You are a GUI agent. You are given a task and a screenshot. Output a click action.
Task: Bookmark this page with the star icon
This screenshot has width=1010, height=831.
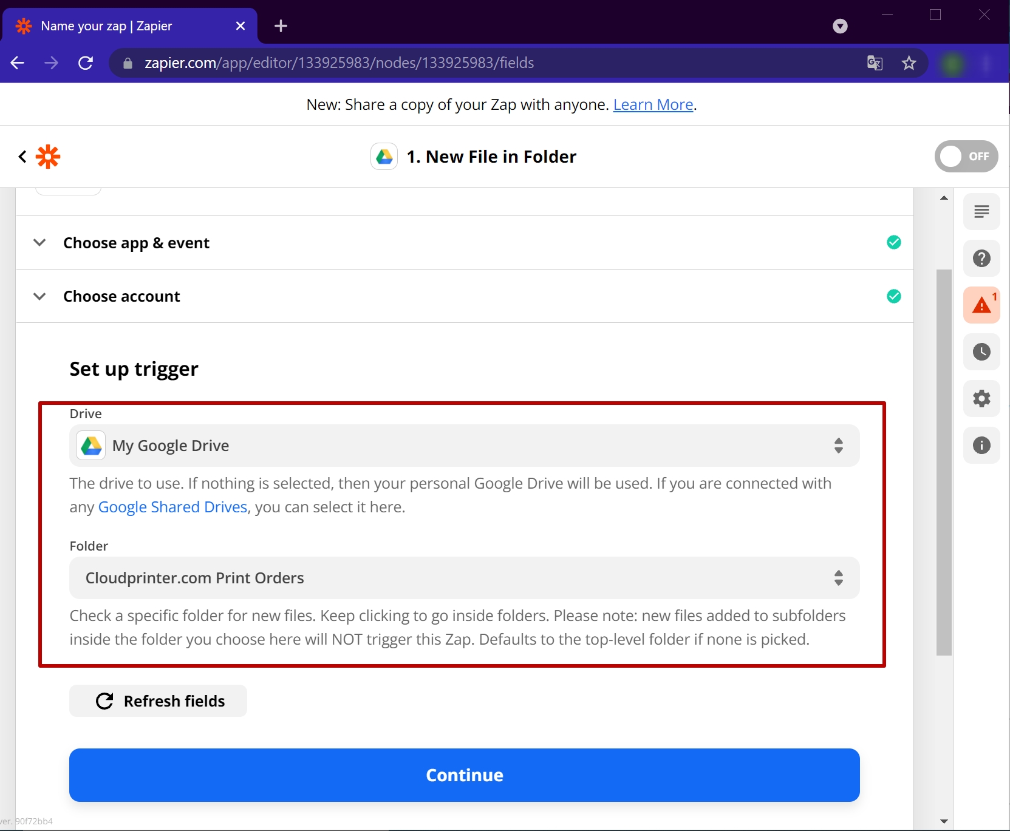point(909,63)
